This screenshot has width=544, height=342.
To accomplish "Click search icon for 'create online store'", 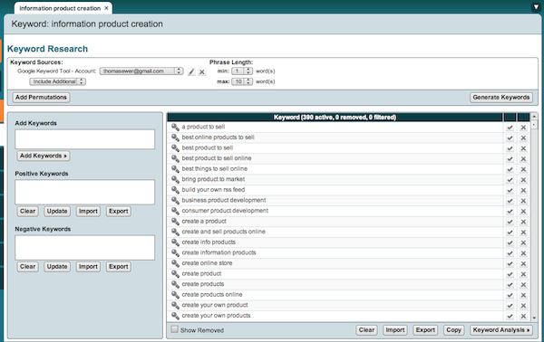I will coord(175,263).
